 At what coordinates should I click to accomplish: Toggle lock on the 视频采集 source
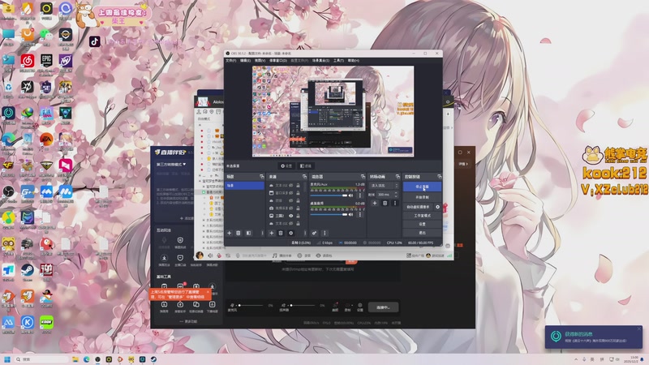[298, 208]
